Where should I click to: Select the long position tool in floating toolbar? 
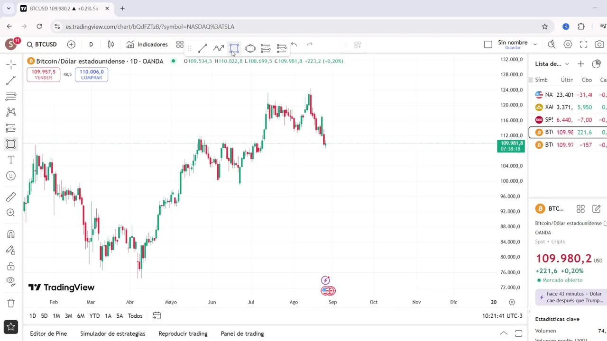pos(266,48)
